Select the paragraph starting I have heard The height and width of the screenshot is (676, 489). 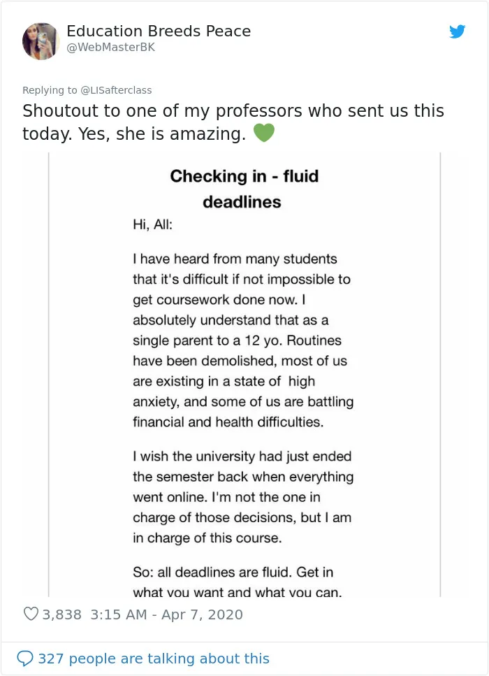(x=243, y=340)
